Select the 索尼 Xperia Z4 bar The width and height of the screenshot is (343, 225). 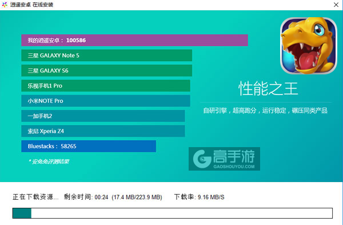coord(103,131)
